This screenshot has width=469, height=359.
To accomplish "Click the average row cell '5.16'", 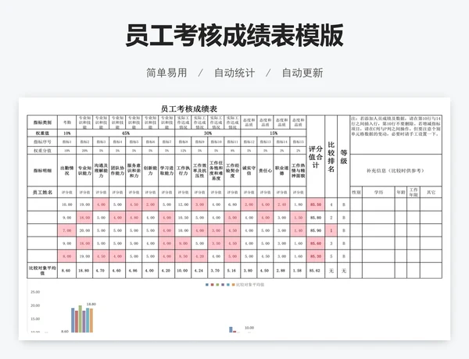I will point(232,271).
